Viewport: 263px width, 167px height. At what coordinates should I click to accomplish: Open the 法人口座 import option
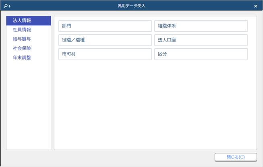[201, 40]
